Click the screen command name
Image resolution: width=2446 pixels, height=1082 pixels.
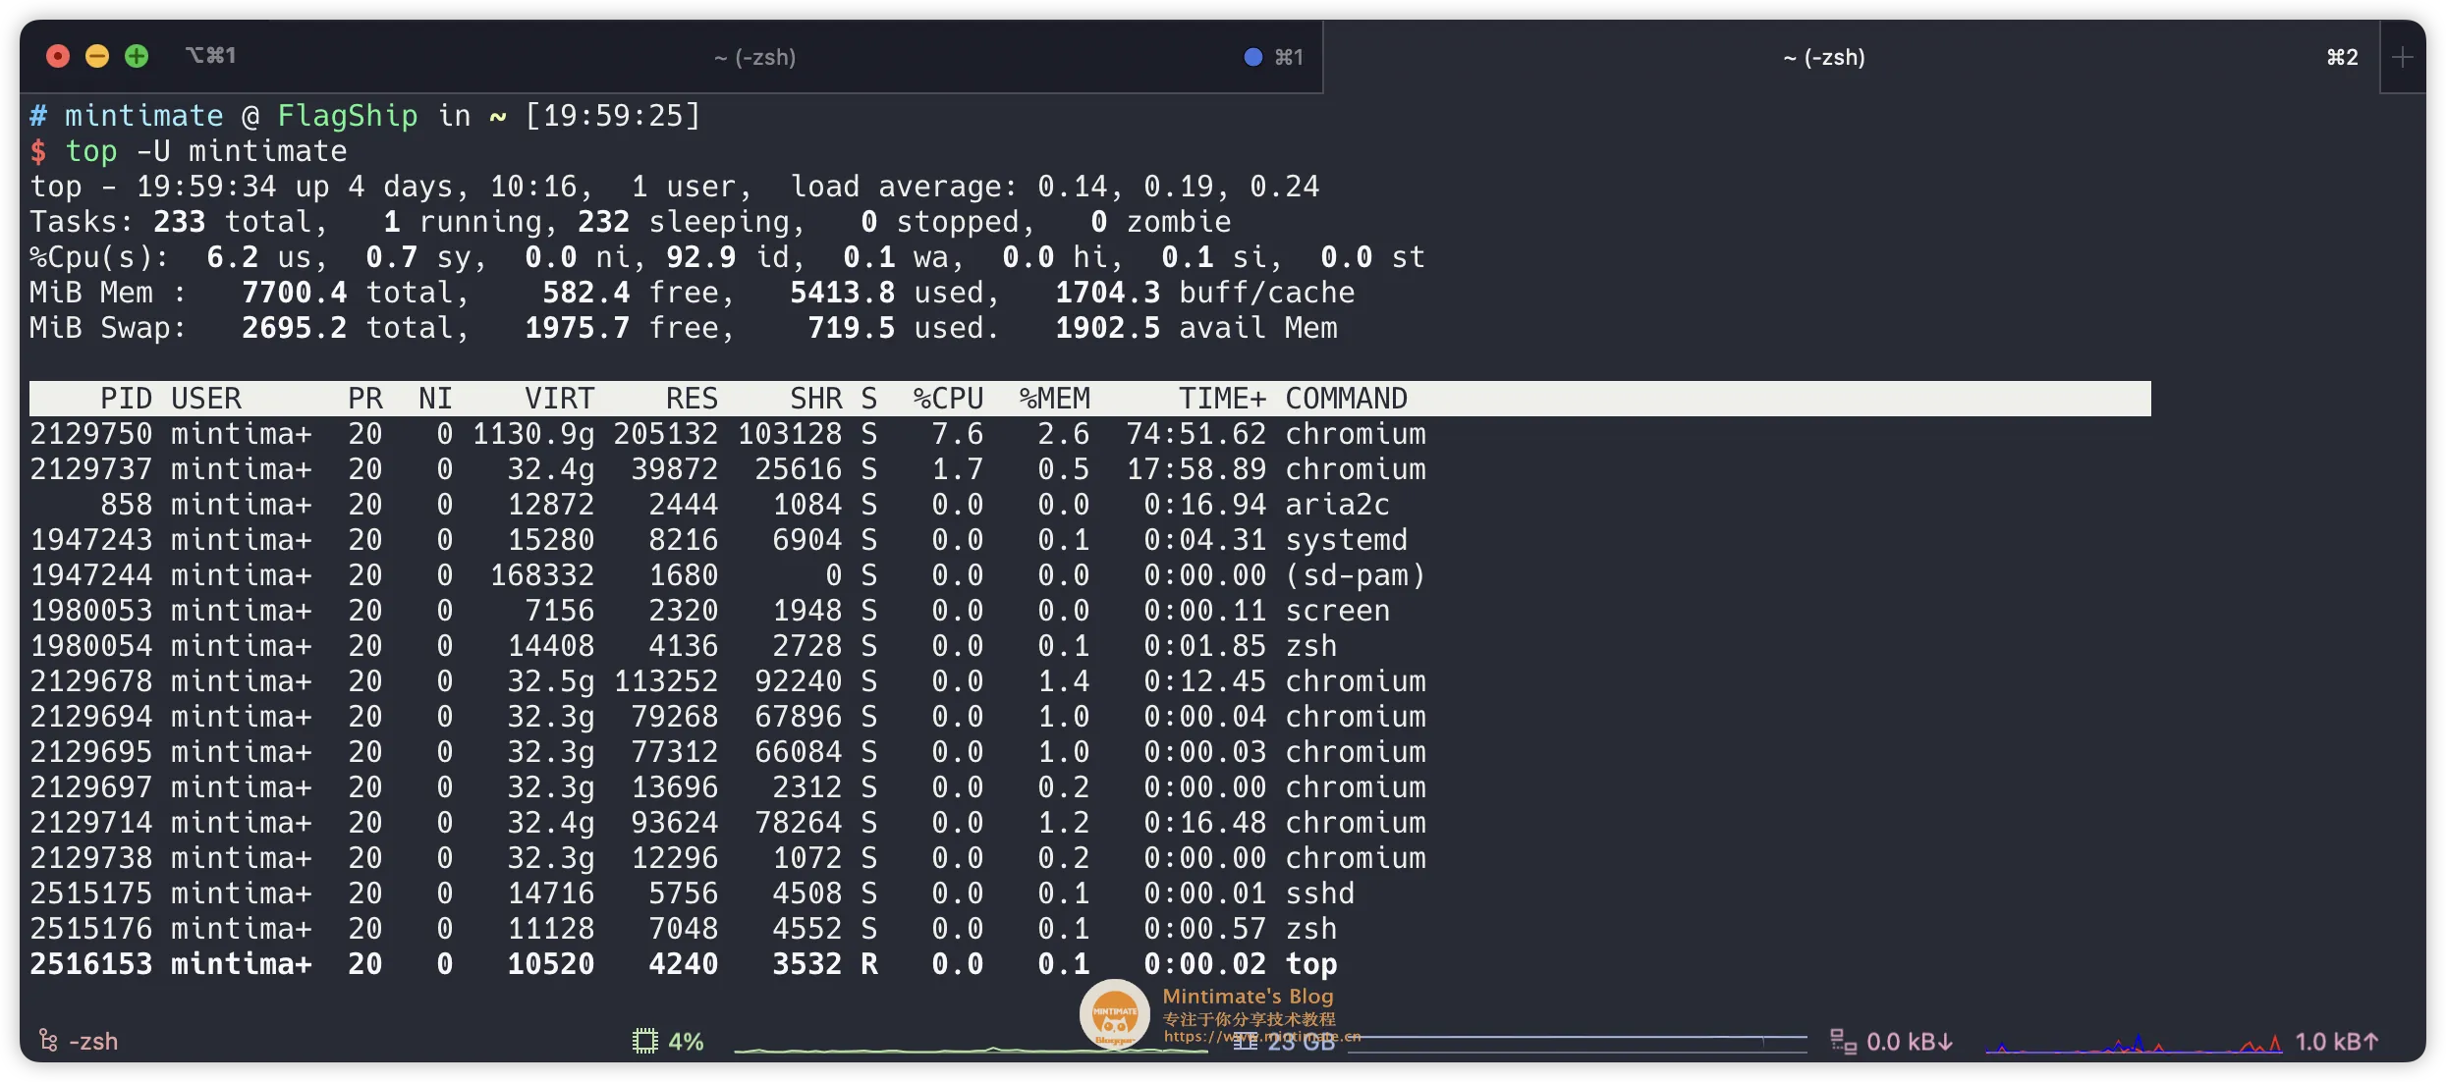1337,611
